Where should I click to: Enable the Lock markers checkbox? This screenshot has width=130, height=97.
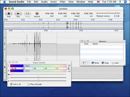113,63
